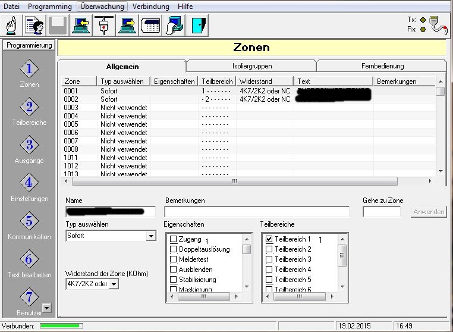Uncheck Teilbereich 1 checkbox
Screen dimensions: 453x332
[x=269, y=239]
